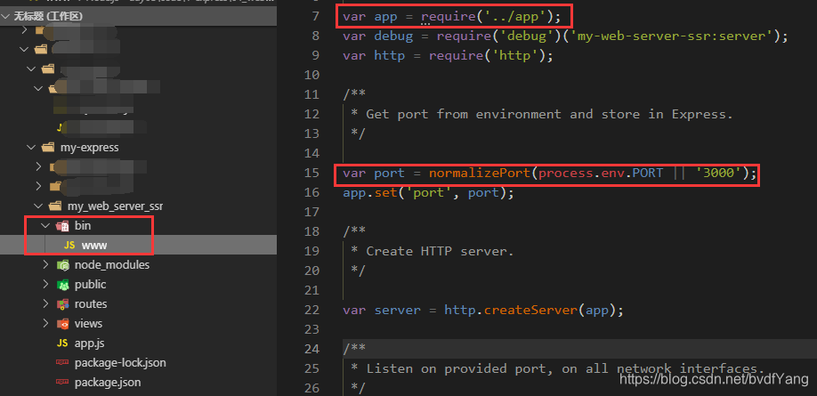This screenshot has width=817, height=396.
Task: Expand the public folder chevron
Action: (46, 285)
